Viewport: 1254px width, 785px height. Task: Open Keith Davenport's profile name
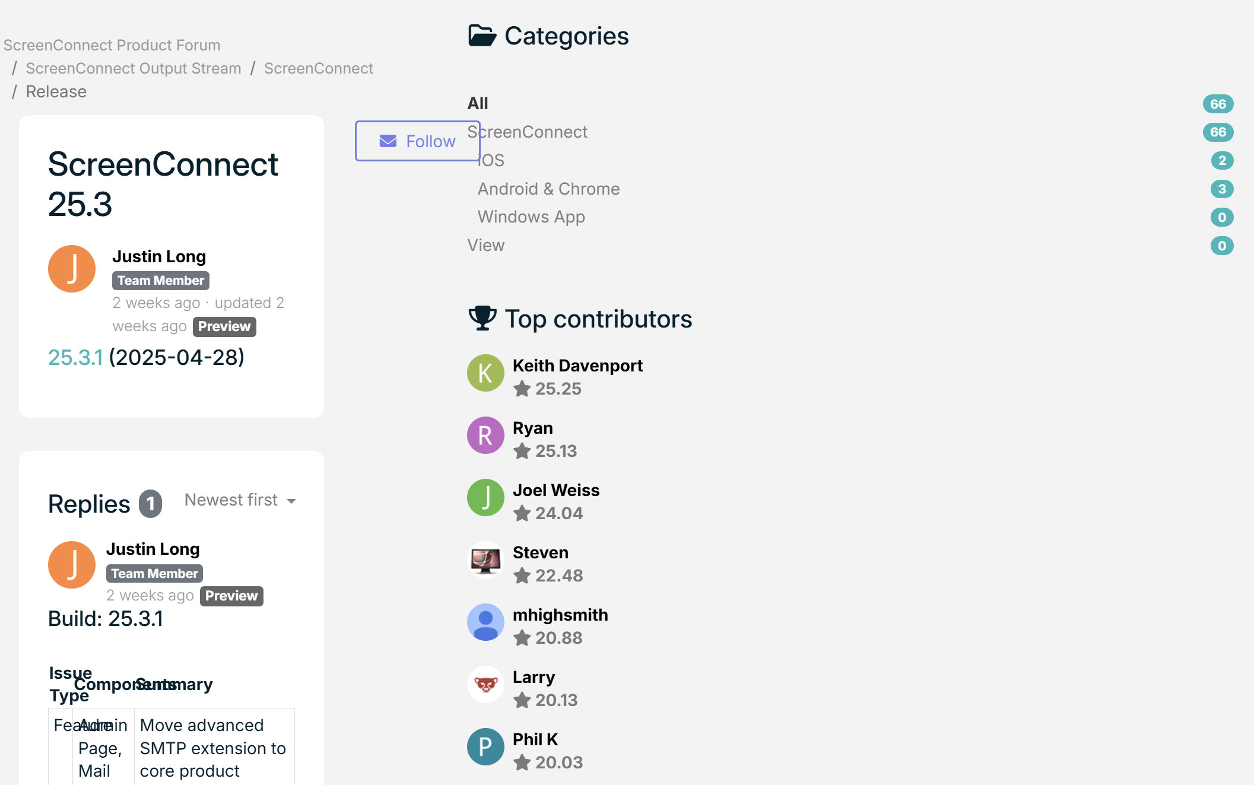577,366
